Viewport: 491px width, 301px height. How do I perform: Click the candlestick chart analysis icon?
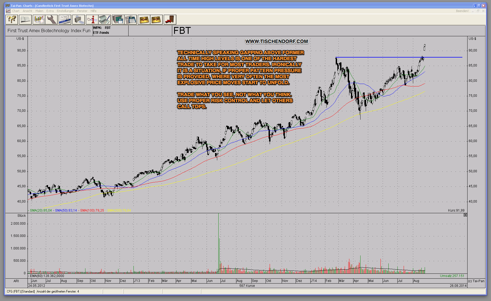[39, 20]
